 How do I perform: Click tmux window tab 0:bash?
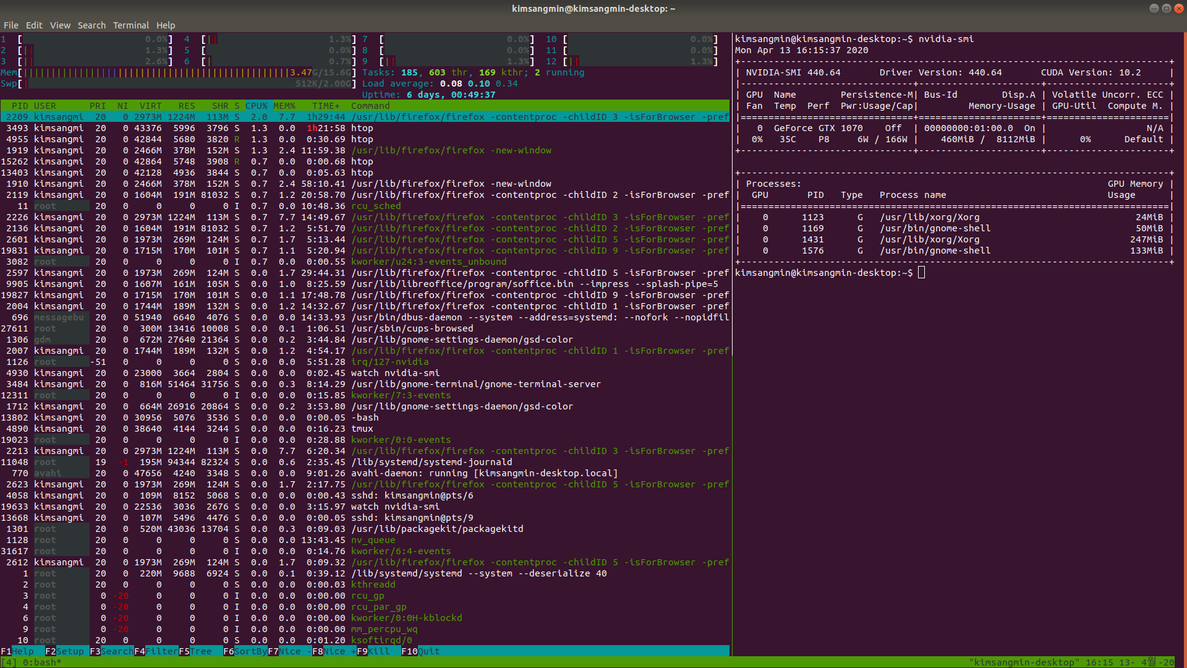pos(41,662)
